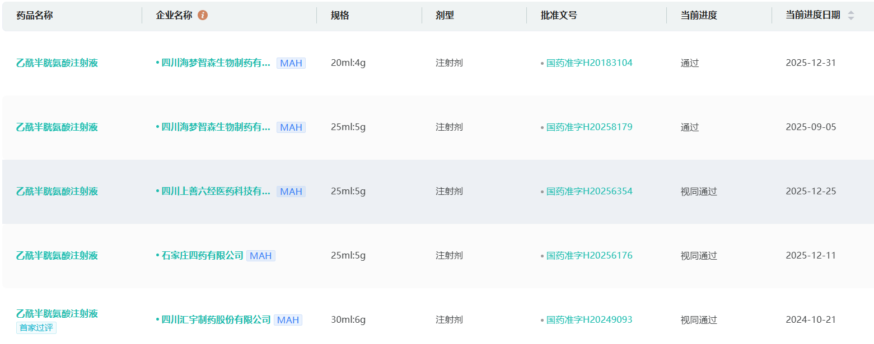Click the MAH tag beside 石家庄四药有限公司
This screenshot has width=874, height=344.
261,256
